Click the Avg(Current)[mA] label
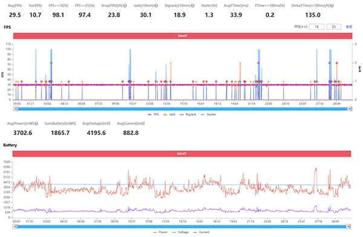Image resolution: width=363 pixels, height=237 pixels. [131, 123]
